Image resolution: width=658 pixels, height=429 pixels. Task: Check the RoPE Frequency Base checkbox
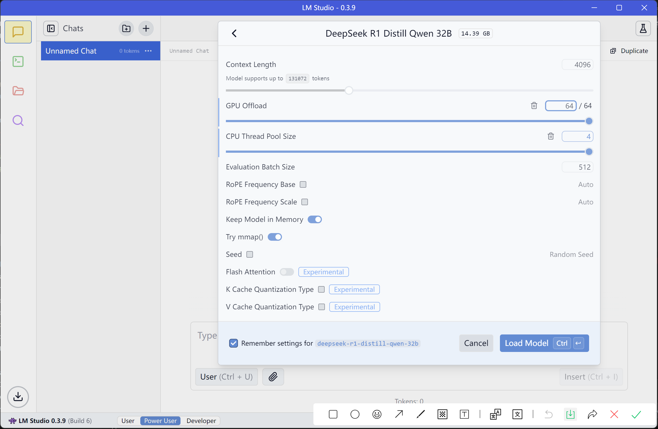pyautogui.click(x=303, y=184)
